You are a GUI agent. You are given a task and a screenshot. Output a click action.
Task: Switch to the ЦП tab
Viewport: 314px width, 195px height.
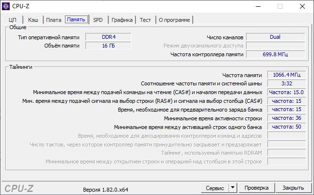pos(13,20)
